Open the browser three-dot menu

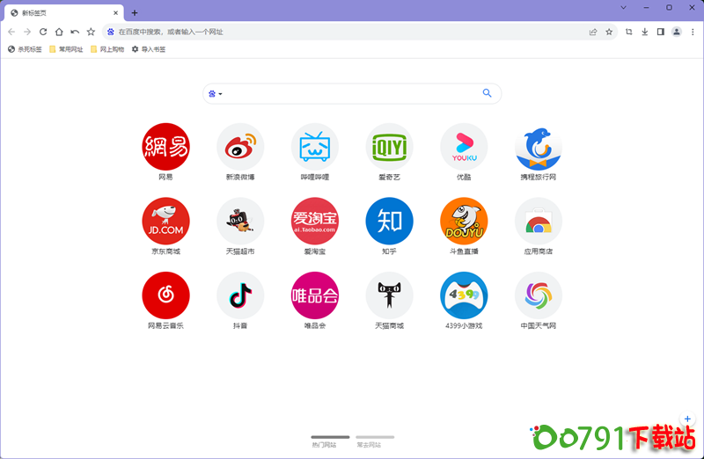[693, 32]
